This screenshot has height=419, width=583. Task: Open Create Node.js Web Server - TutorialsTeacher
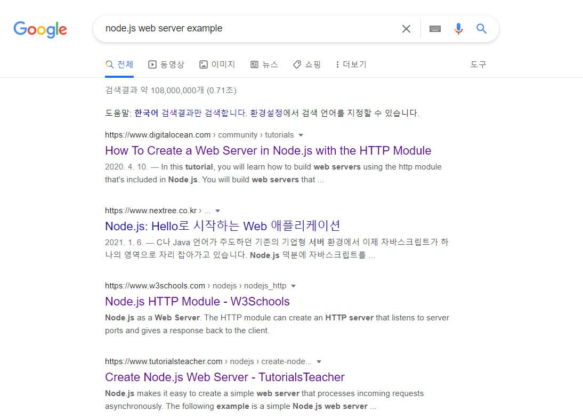point(225,377)
